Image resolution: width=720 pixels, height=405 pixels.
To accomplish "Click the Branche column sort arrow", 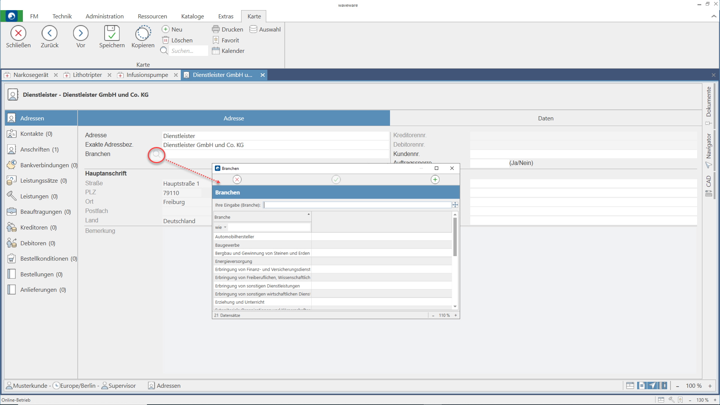I will [309, 214].
